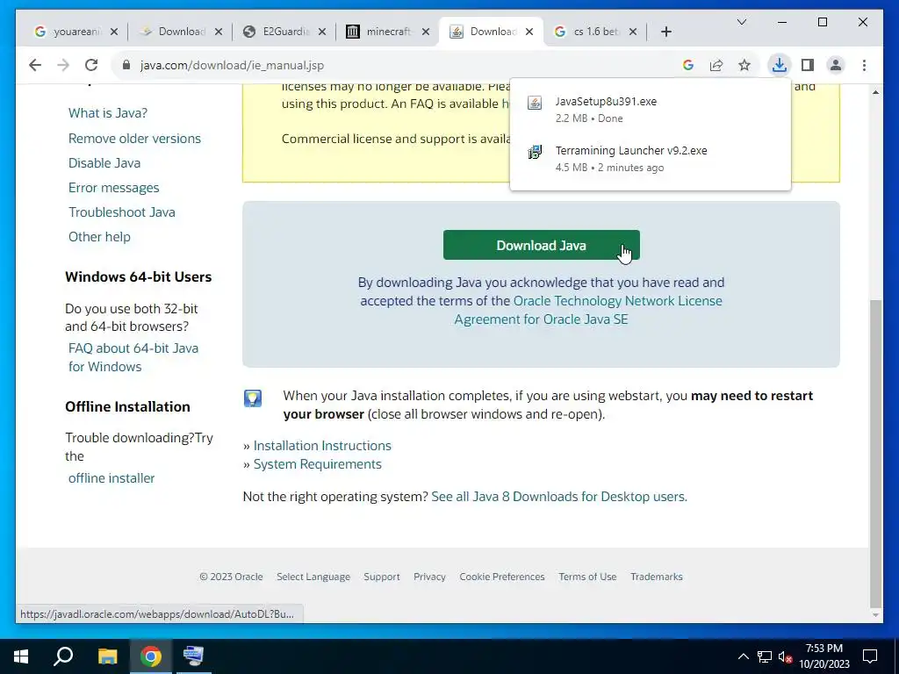
Task: Open See all Java 8 Downloads link
Action: pyautogui.click(x=559, y=497)
